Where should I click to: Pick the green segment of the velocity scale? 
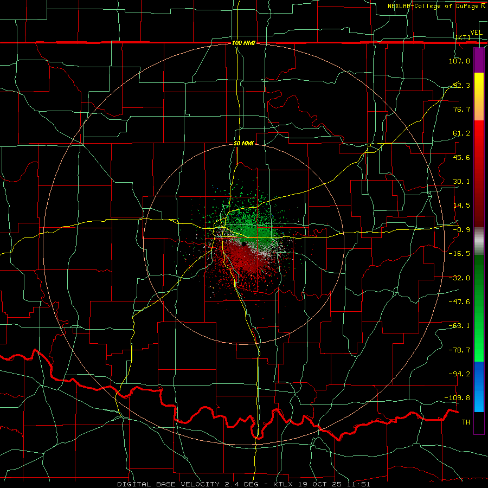coord(479,308)
